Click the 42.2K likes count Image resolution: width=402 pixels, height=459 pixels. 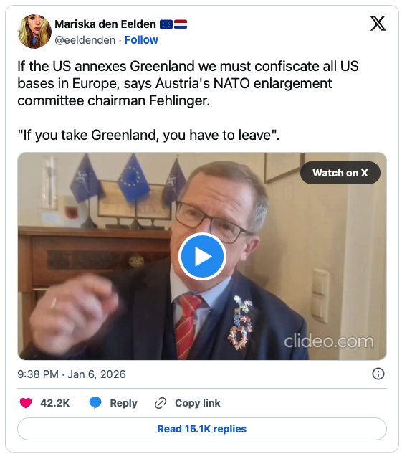click(x=54, y=403)
